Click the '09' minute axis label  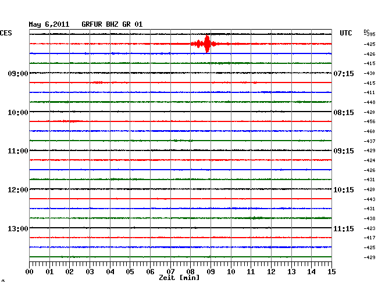point(211,271)
